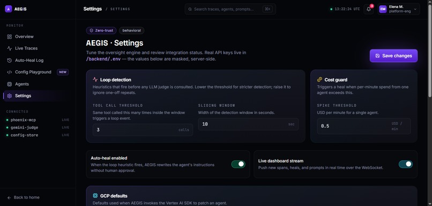Image resolution: width=432 pixels, height=206 pixels.
Task: Click the search magnifier icon
Action: (190, 9)
